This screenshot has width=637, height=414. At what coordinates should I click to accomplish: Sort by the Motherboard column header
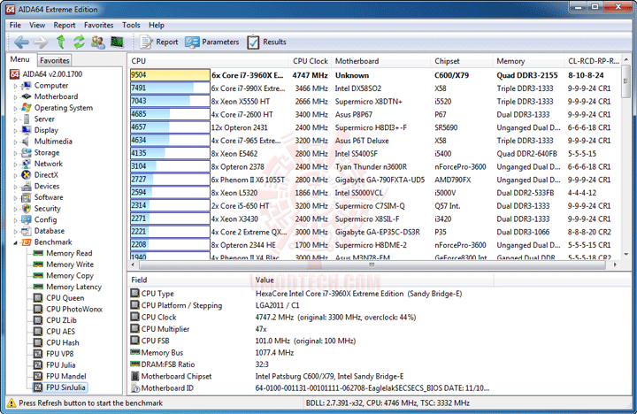click(x=380, y=61)
